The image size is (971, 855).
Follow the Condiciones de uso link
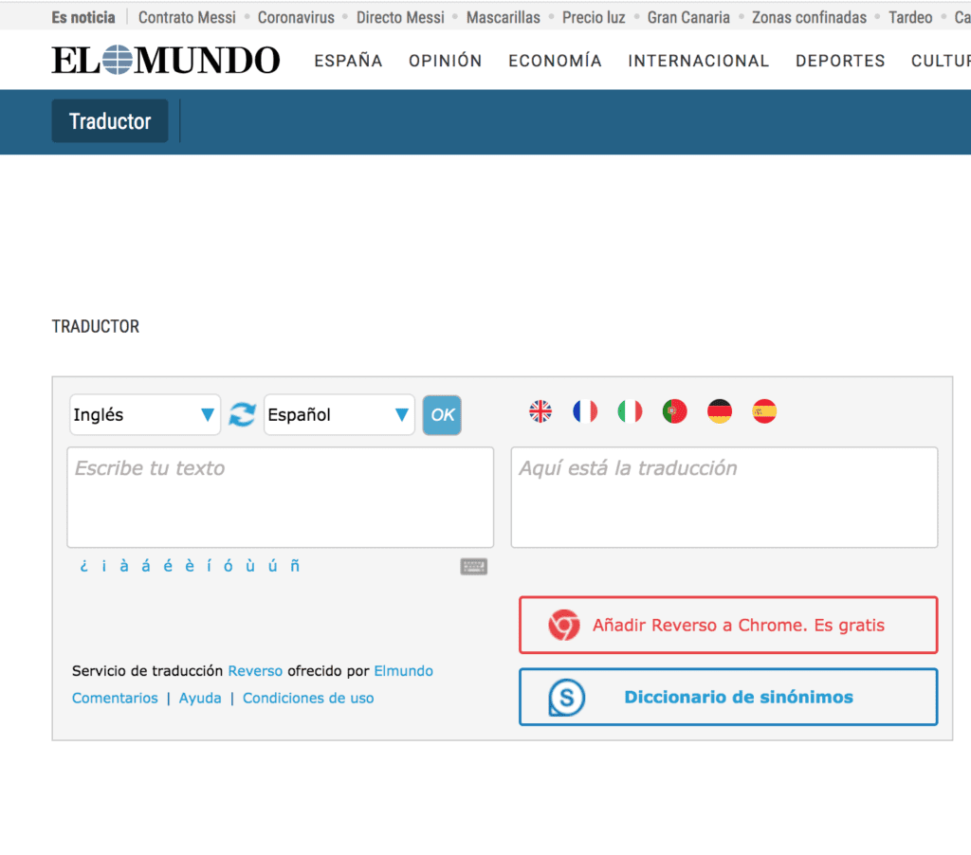308,699
